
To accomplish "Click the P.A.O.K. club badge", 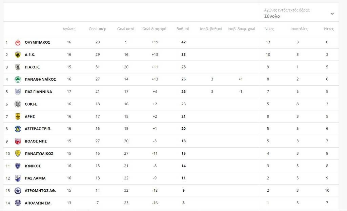I will point(18,67).
